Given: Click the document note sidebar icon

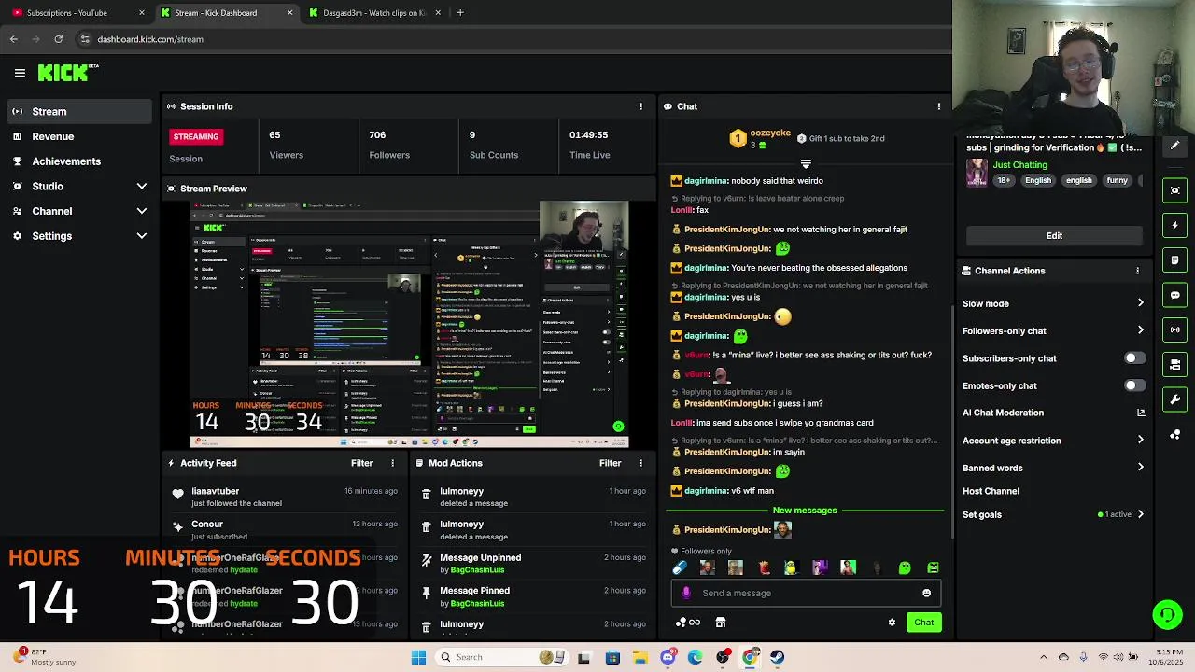Looking at the screenshot, I should (x=1174, y=259).
